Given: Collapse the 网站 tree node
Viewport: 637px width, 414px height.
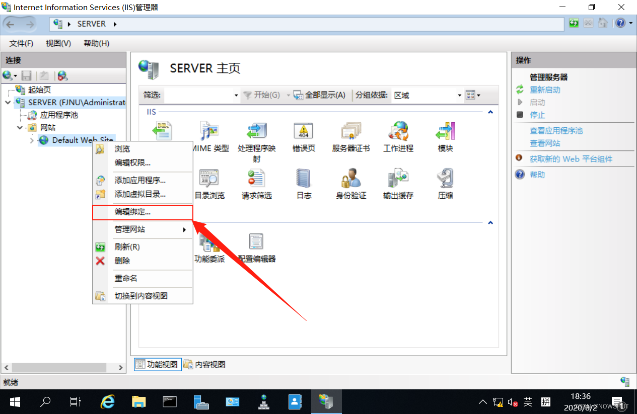Looking at the screenshot, I should tap(20, 127).
